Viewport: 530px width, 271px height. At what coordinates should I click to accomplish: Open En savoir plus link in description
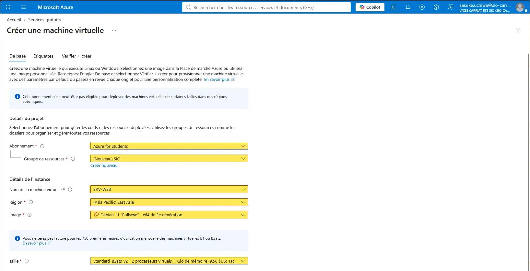(x=219, y=80)
